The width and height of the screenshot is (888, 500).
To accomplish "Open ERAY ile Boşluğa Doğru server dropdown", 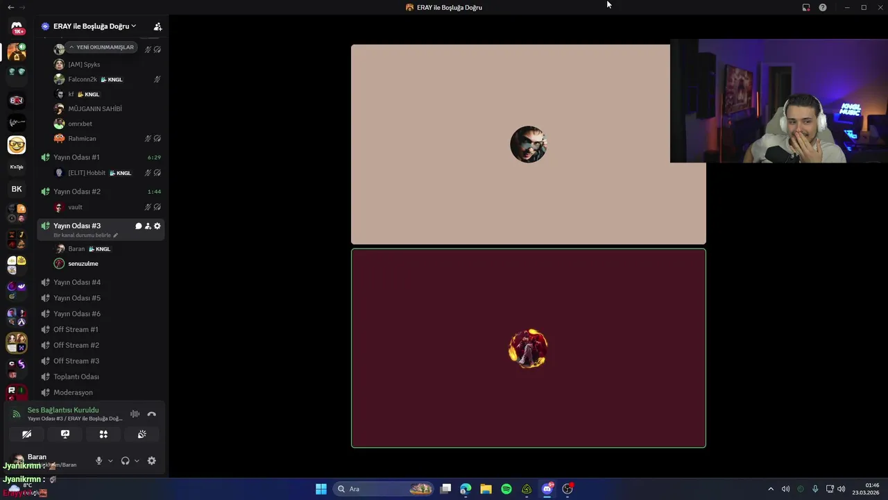I will tap(94, 26).
